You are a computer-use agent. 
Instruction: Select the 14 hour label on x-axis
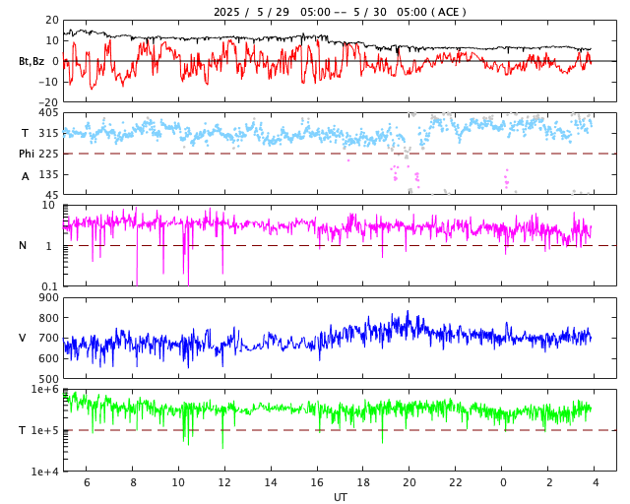click(x=271, y=482)
